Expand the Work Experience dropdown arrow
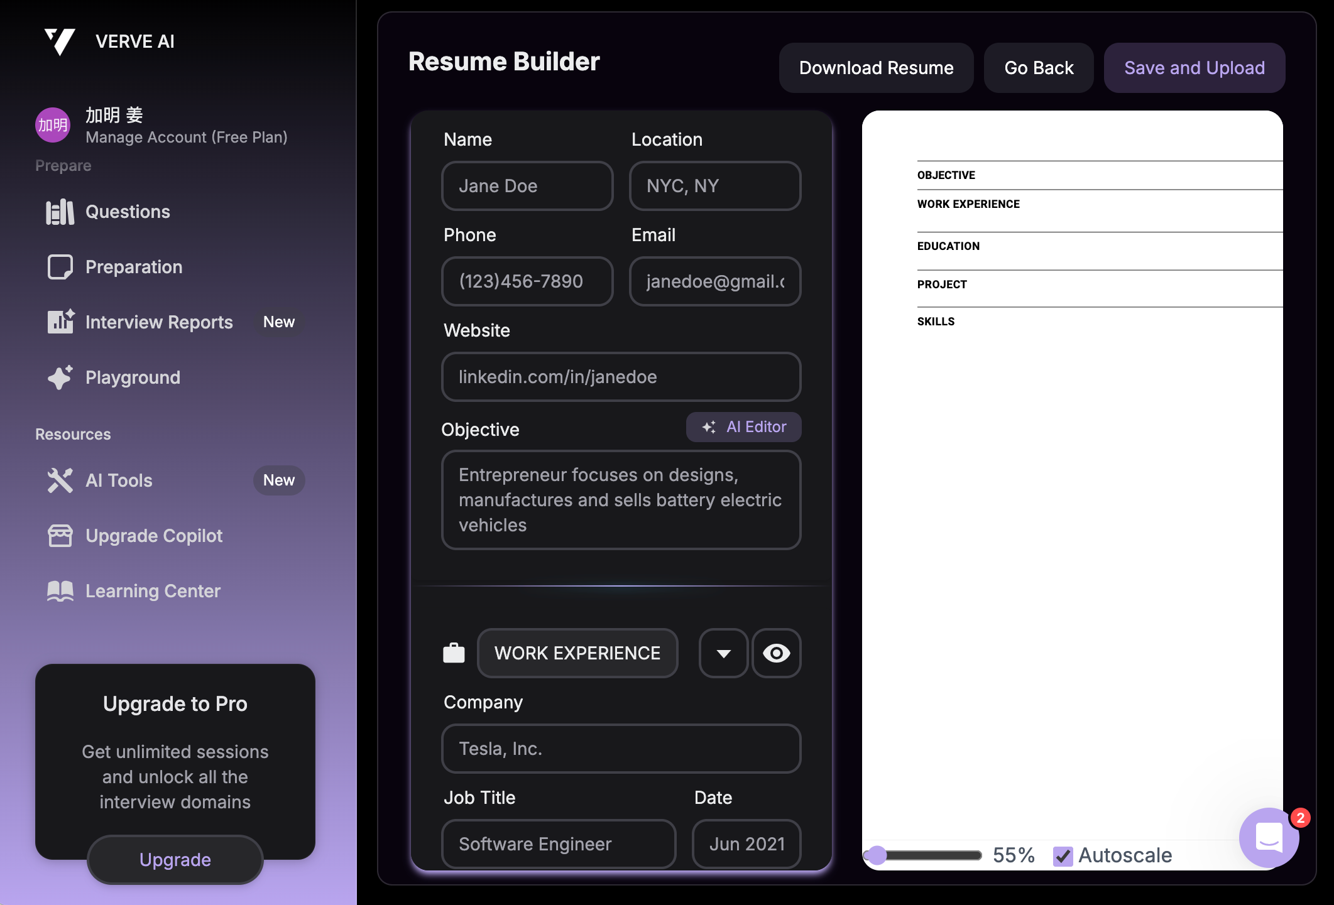The width and height of the screenshot is (1334, 905). [x=723, y=653]
